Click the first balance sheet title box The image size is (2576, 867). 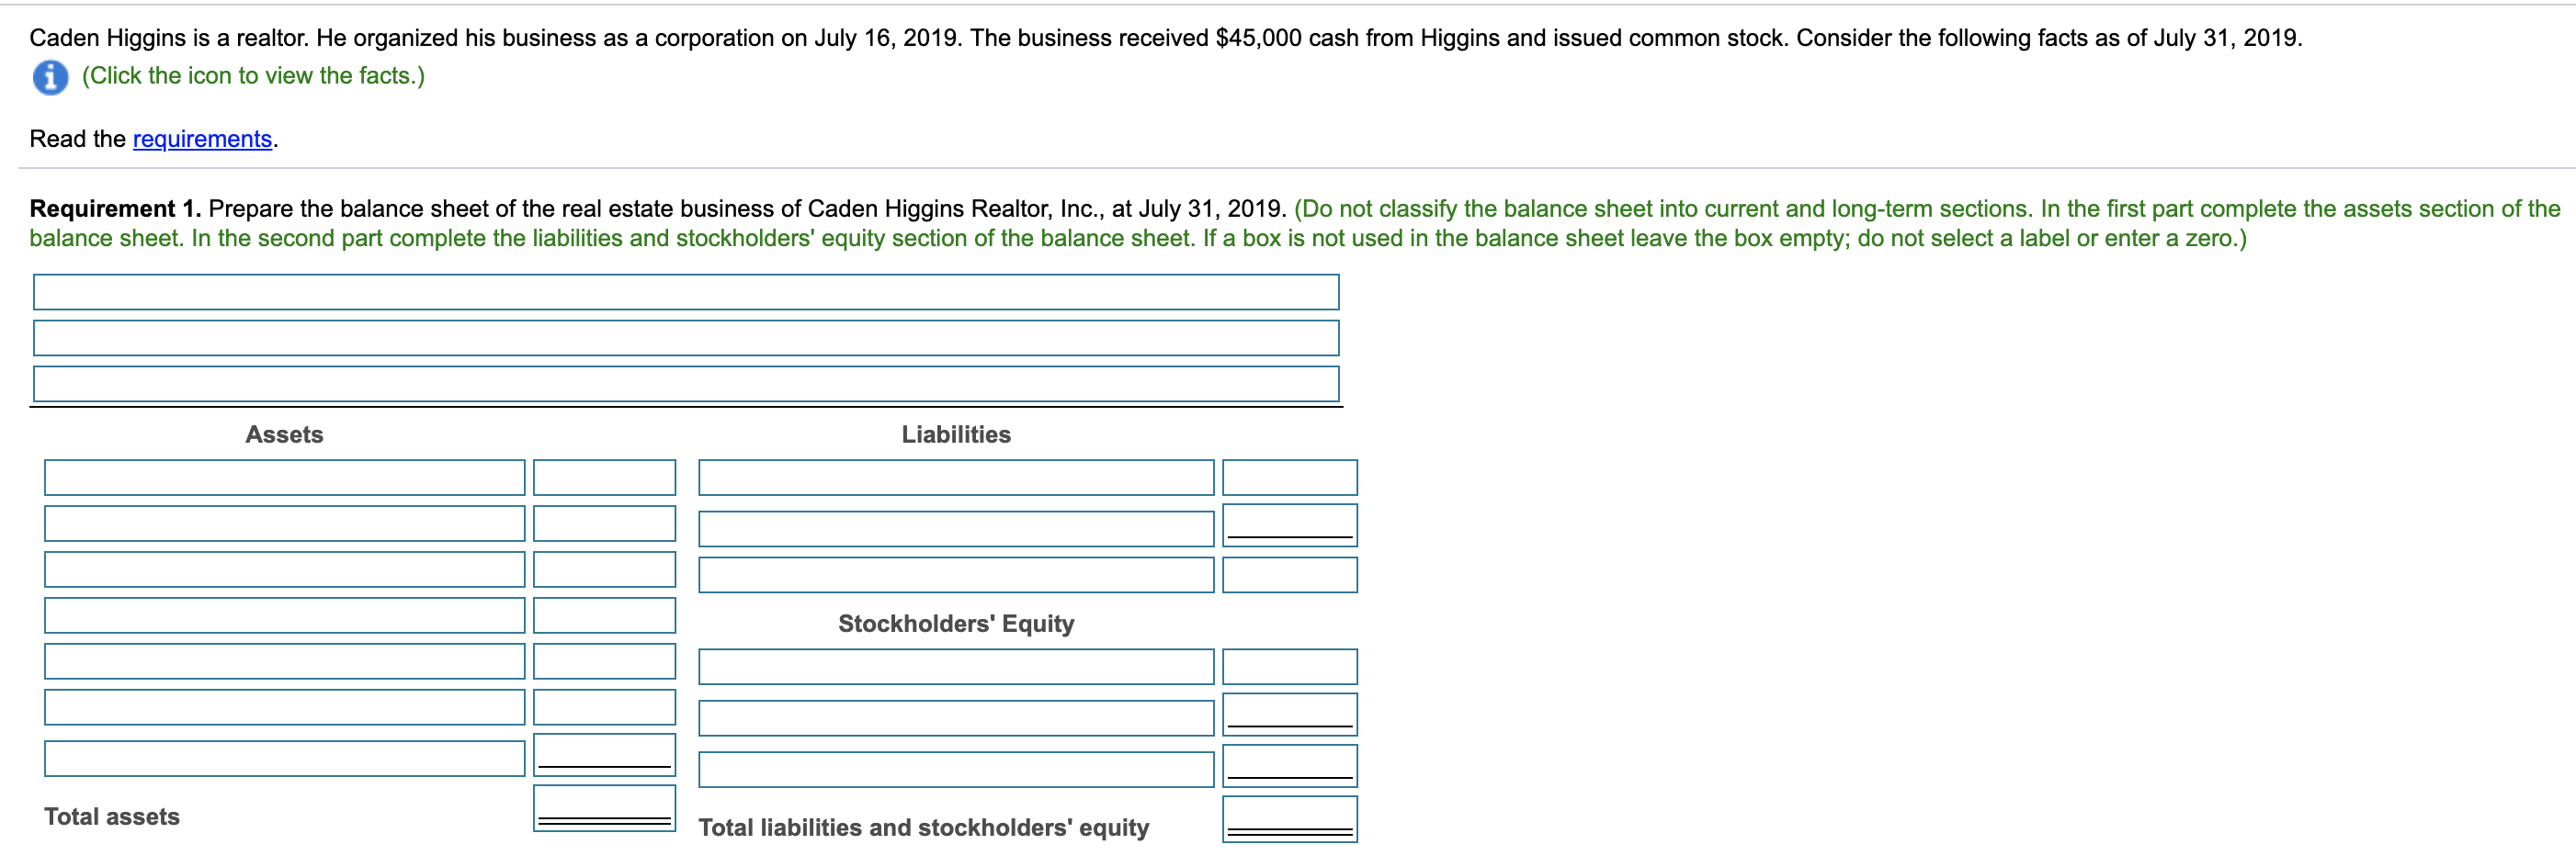688,292
